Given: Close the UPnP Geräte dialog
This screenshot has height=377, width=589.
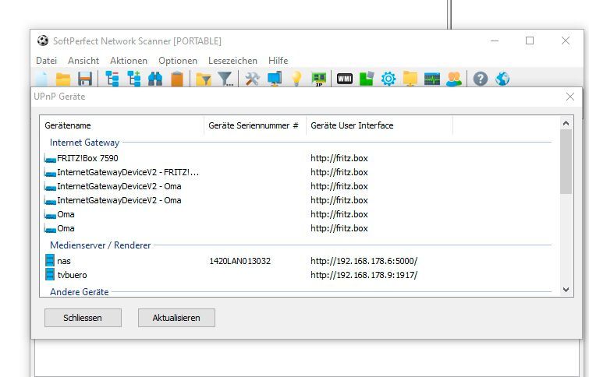Looking at the screenshot, I should (569, 97).
